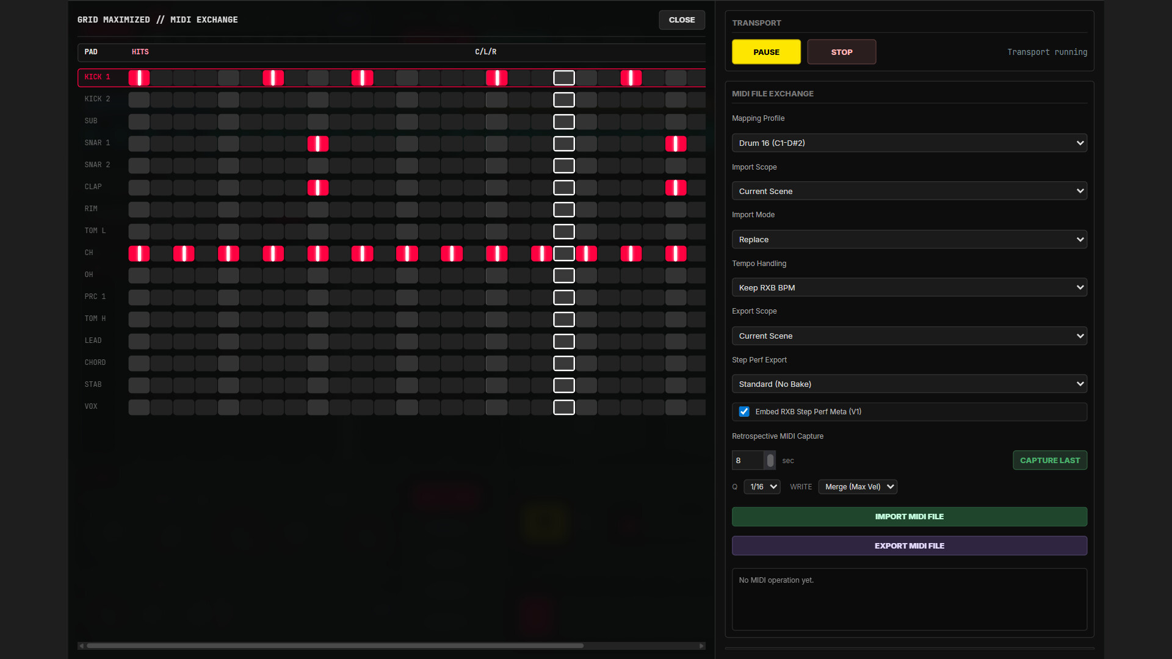Focus the capture seconds input field
The height and width of the screenshot is (659, 1172).
point(748,460)
